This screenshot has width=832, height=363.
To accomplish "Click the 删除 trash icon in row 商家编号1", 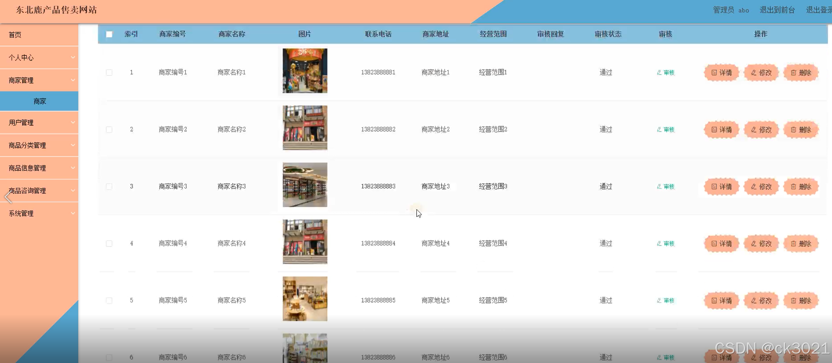I will click(793, 72).
